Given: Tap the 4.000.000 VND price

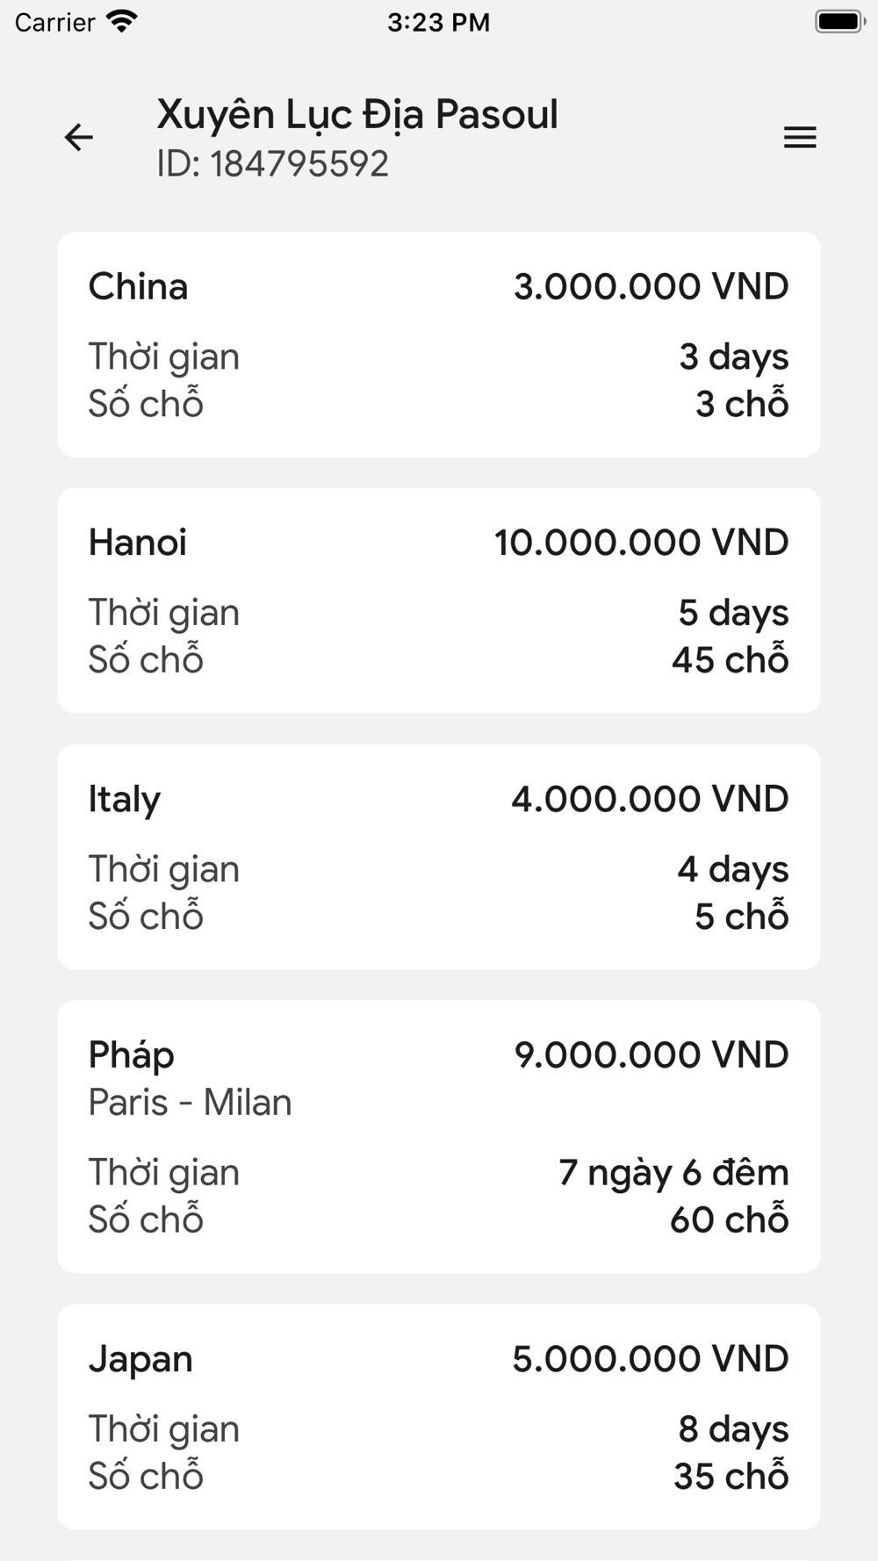Looking at the screenshot, I should coord(651,799).
